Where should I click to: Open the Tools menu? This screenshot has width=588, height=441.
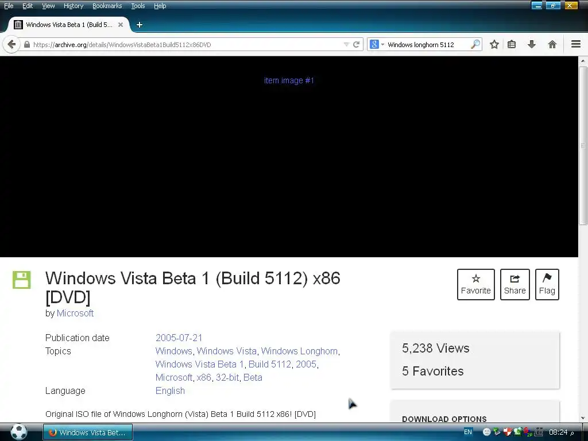[138, 6]
